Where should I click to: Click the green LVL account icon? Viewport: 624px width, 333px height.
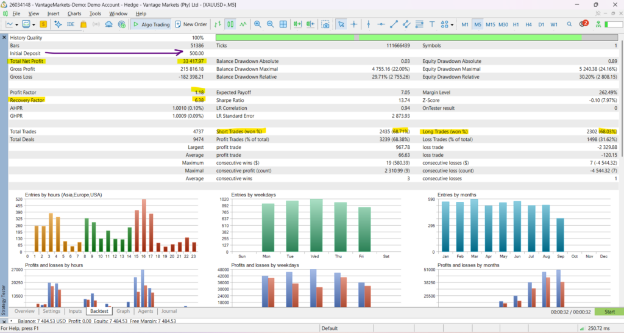598,24
